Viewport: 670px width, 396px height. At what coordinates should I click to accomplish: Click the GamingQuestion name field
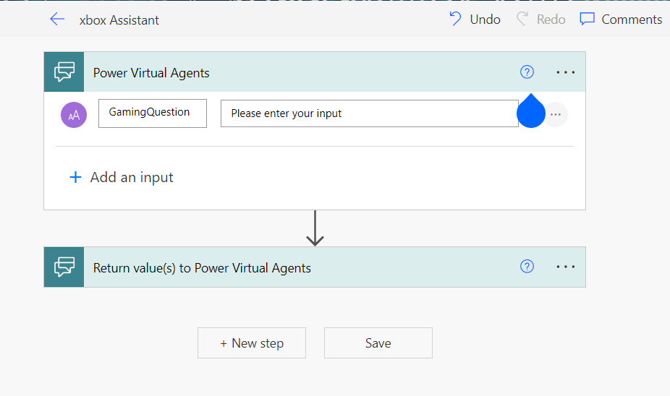pyautogui.click(x=153, y=113)
